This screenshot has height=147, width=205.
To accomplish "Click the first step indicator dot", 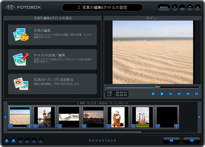I will coord(7,140).
